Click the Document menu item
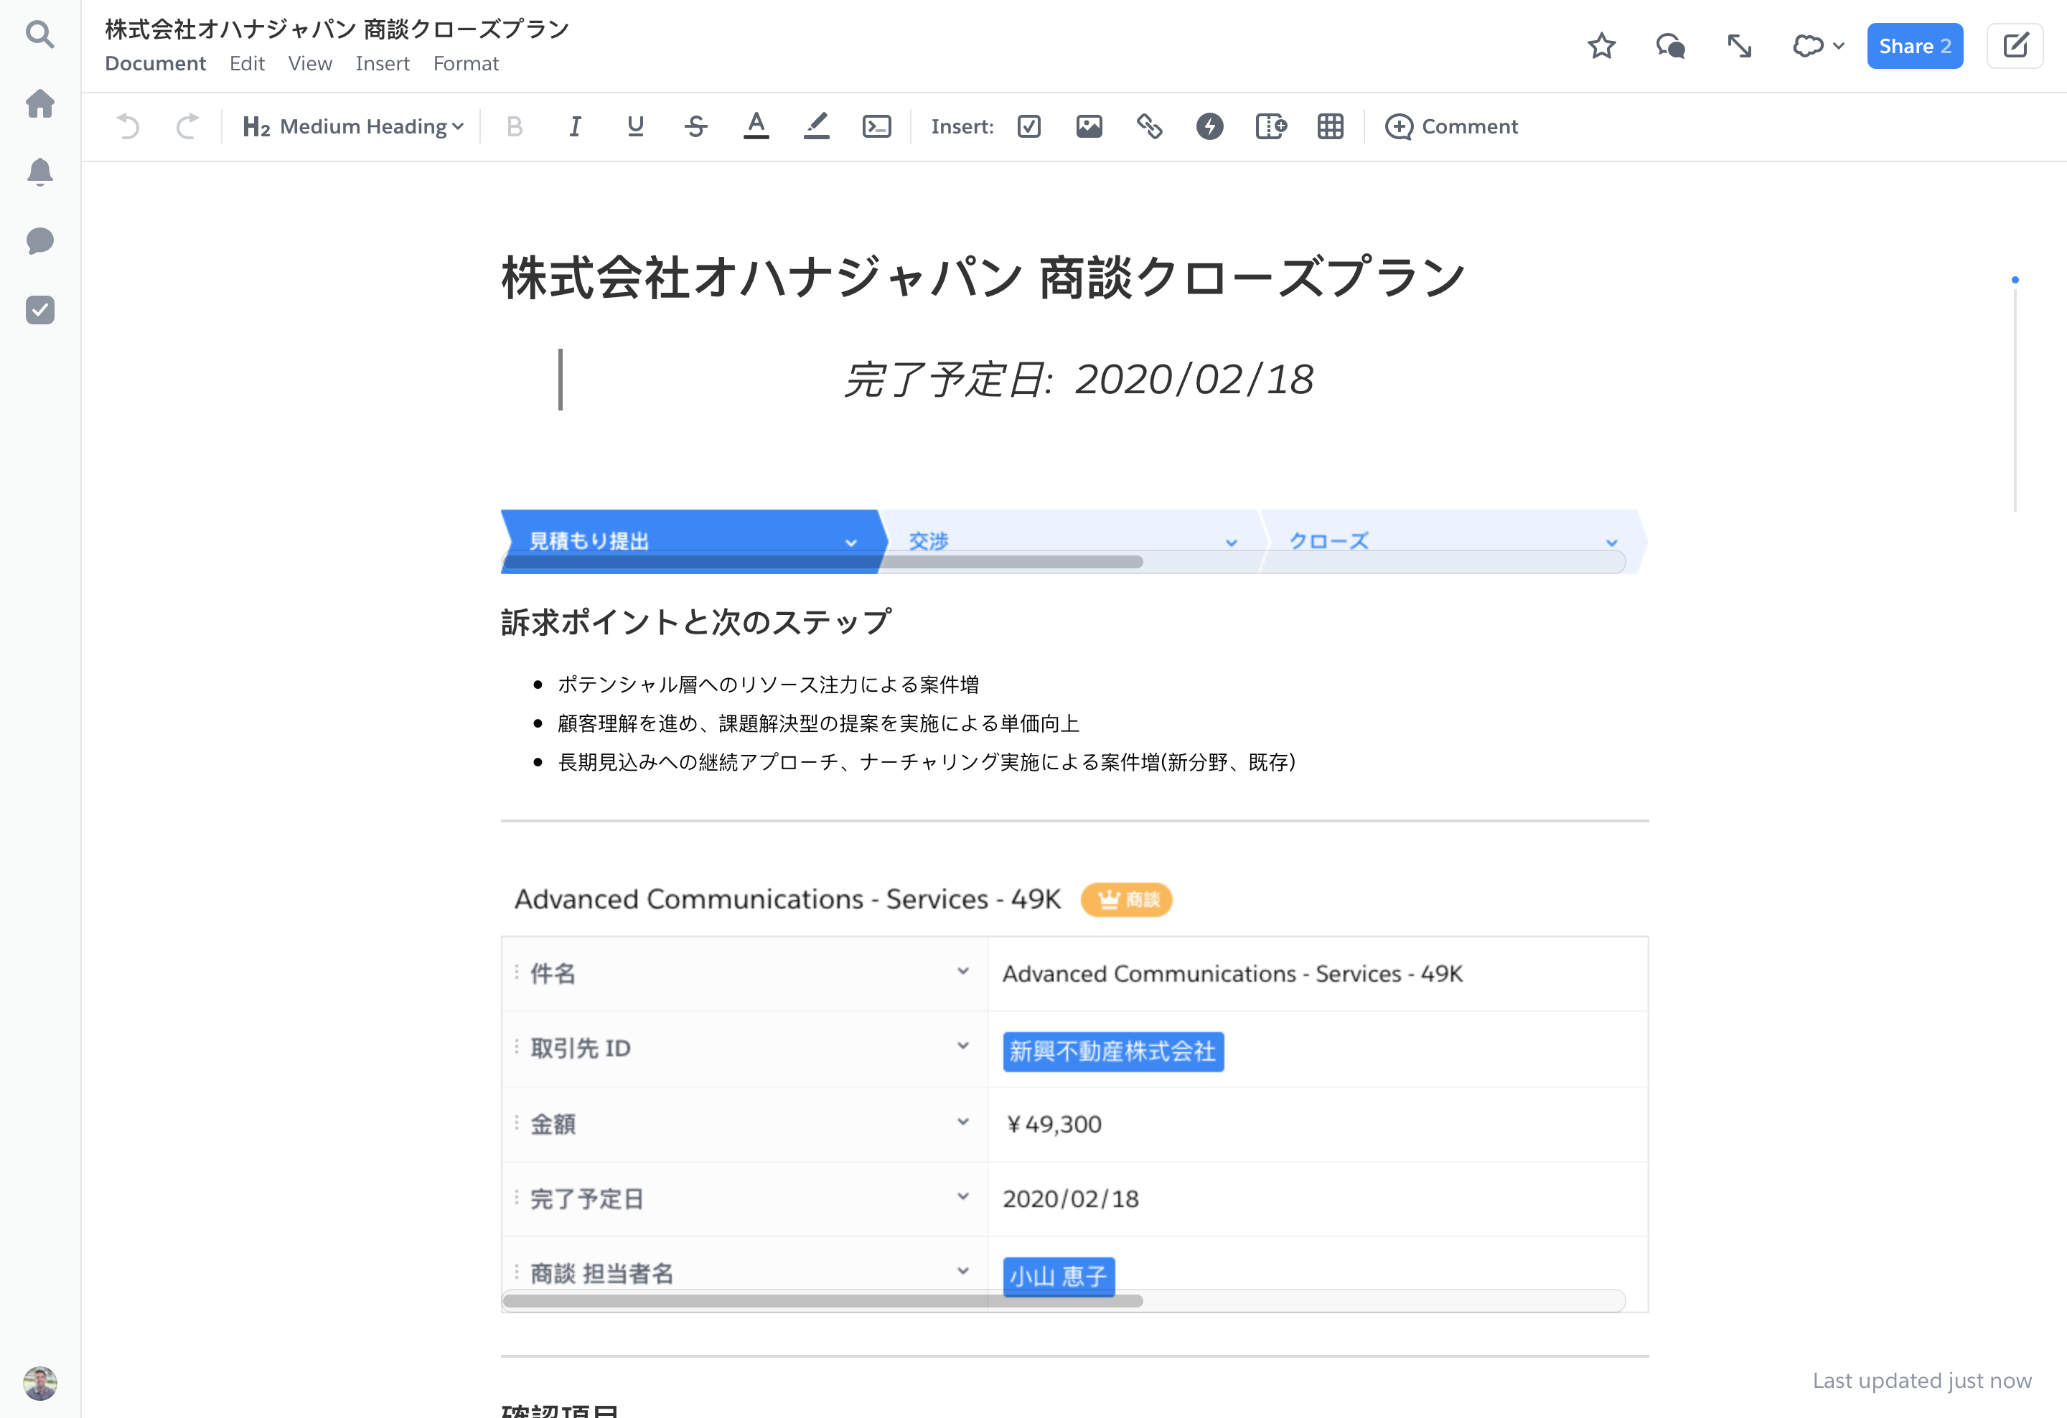The width and height of the screenshot is (2067, 1418). click(156, 63)
